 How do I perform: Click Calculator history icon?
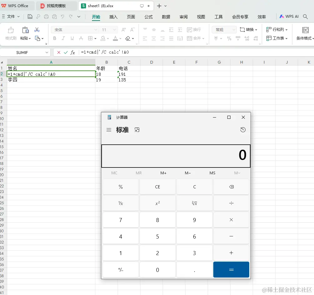click(243, 130)
